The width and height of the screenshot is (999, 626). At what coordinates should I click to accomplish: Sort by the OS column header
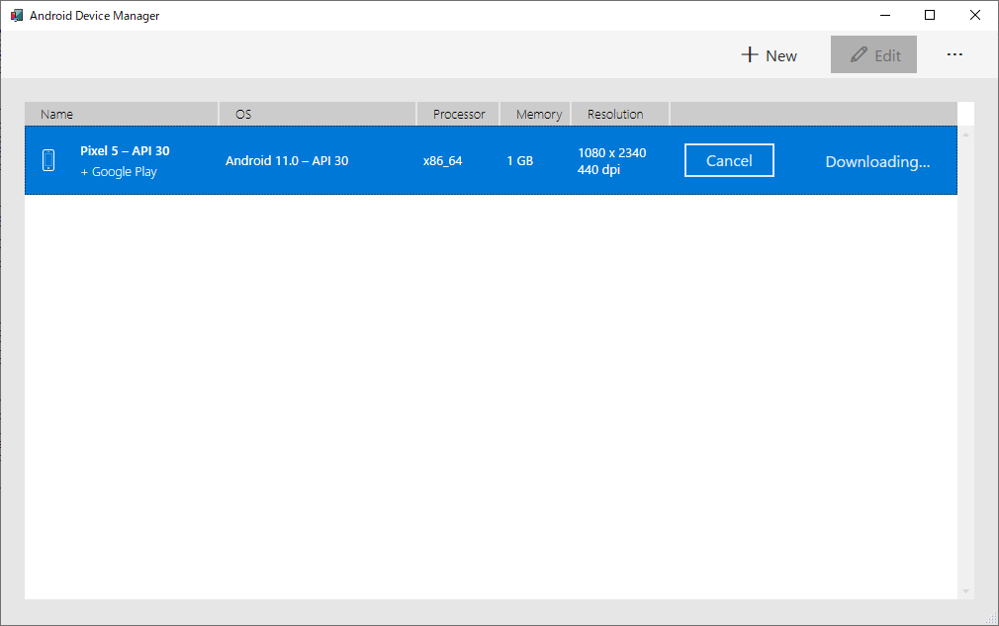(318, 114)
